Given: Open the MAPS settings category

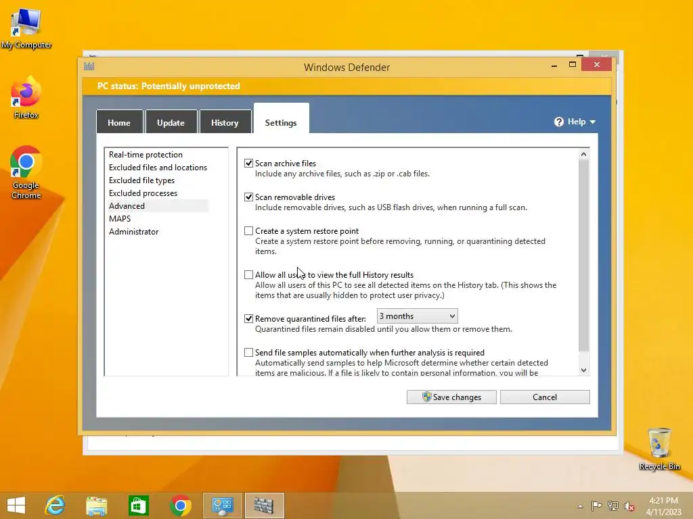Looking at the screenshot, I should click(x=120, y=218).
